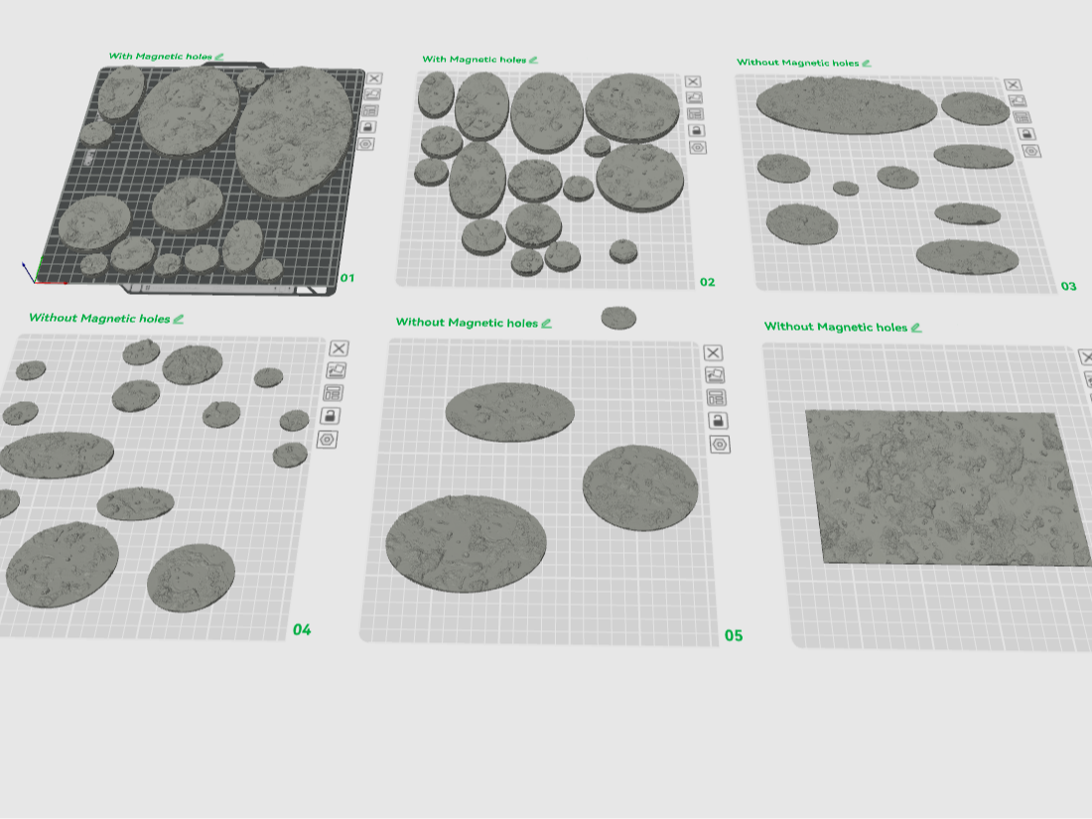This screenshot has height=819, width=1092.
Task: Auto-orient objects on plate 01
Action: [x=372, y=94]
